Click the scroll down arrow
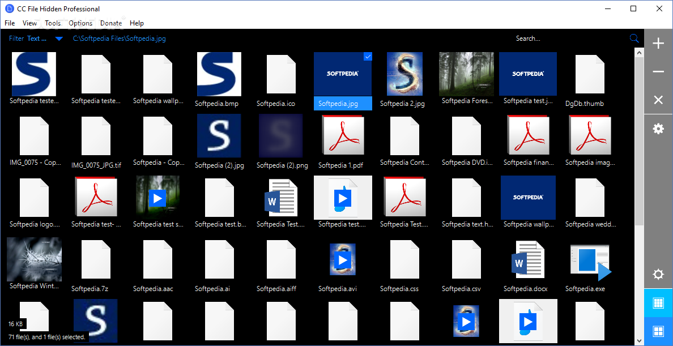 coord(639,341)
